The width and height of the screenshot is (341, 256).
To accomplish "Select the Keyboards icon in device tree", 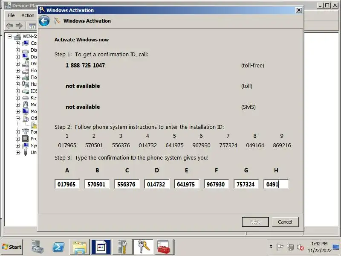I will (x=26, y=98).
